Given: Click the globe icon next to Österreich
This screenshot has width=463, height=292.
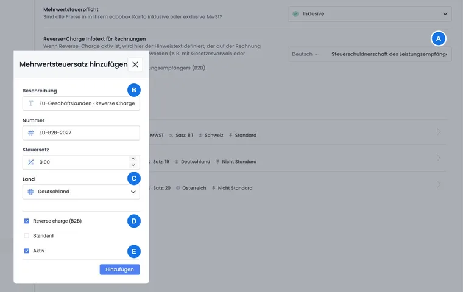Looking at the screenshot, I should 178,188.
